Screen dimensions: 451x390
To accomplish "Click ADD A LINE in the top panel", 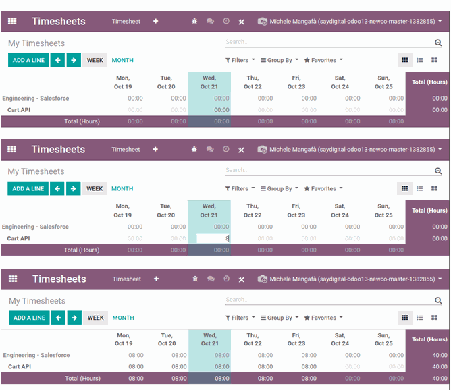I will (28, 60).
